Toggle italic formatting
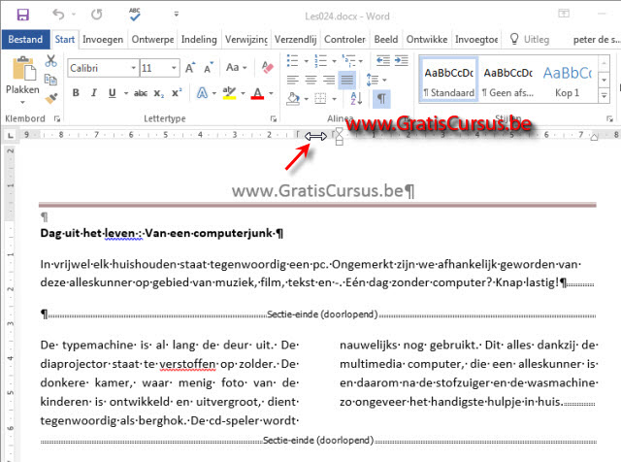 pyautogui.click(x=94, y=93)
